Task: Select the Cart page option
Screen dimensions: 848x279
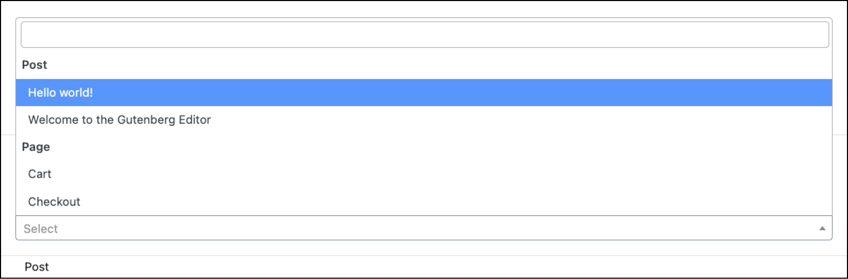Action: coord(40,174)
